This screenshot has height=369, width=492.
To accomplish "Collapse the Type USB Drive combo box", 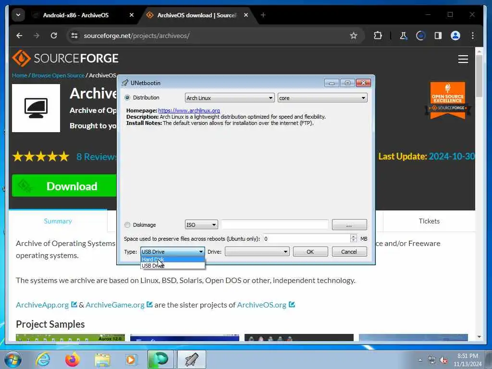I will pos(172,252).
